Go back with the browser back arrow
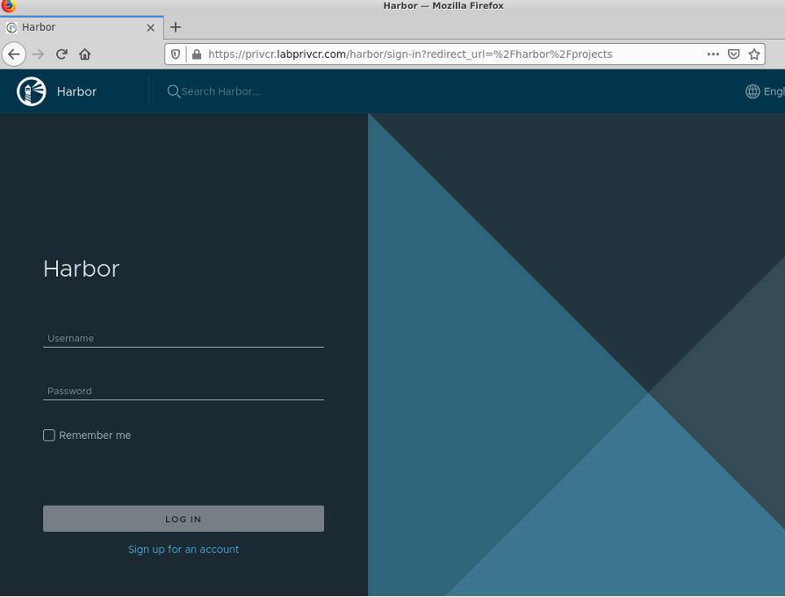This screenshot has width=785, height=597. (x=14, y=54)
